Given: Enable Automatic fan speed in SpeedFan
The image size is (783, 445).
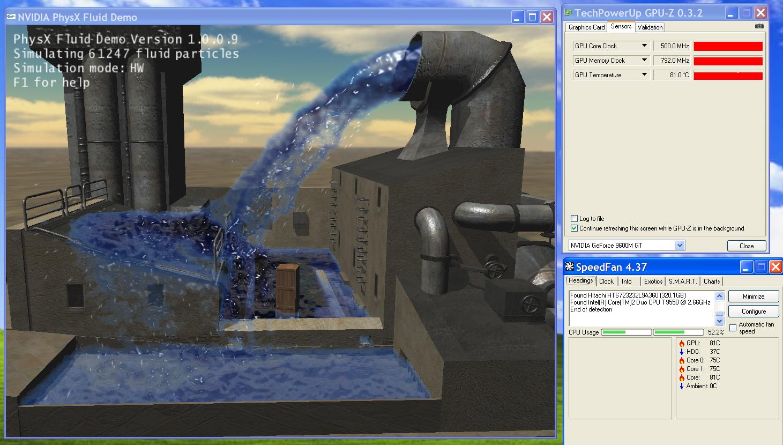Looking at the screenshot, I should [x=733, y=328].
